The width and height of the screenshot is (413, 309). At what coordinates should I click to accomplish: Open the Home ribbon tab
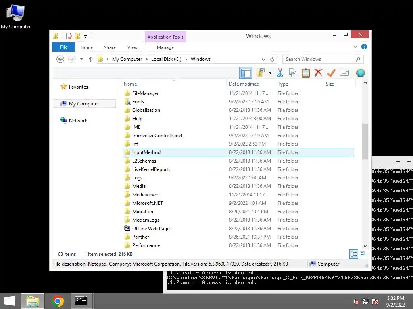[87, 47]
